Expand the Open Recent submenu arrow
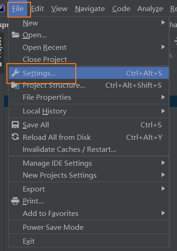The width and height of the screenshot is (177, 251). tap(163, 47)
